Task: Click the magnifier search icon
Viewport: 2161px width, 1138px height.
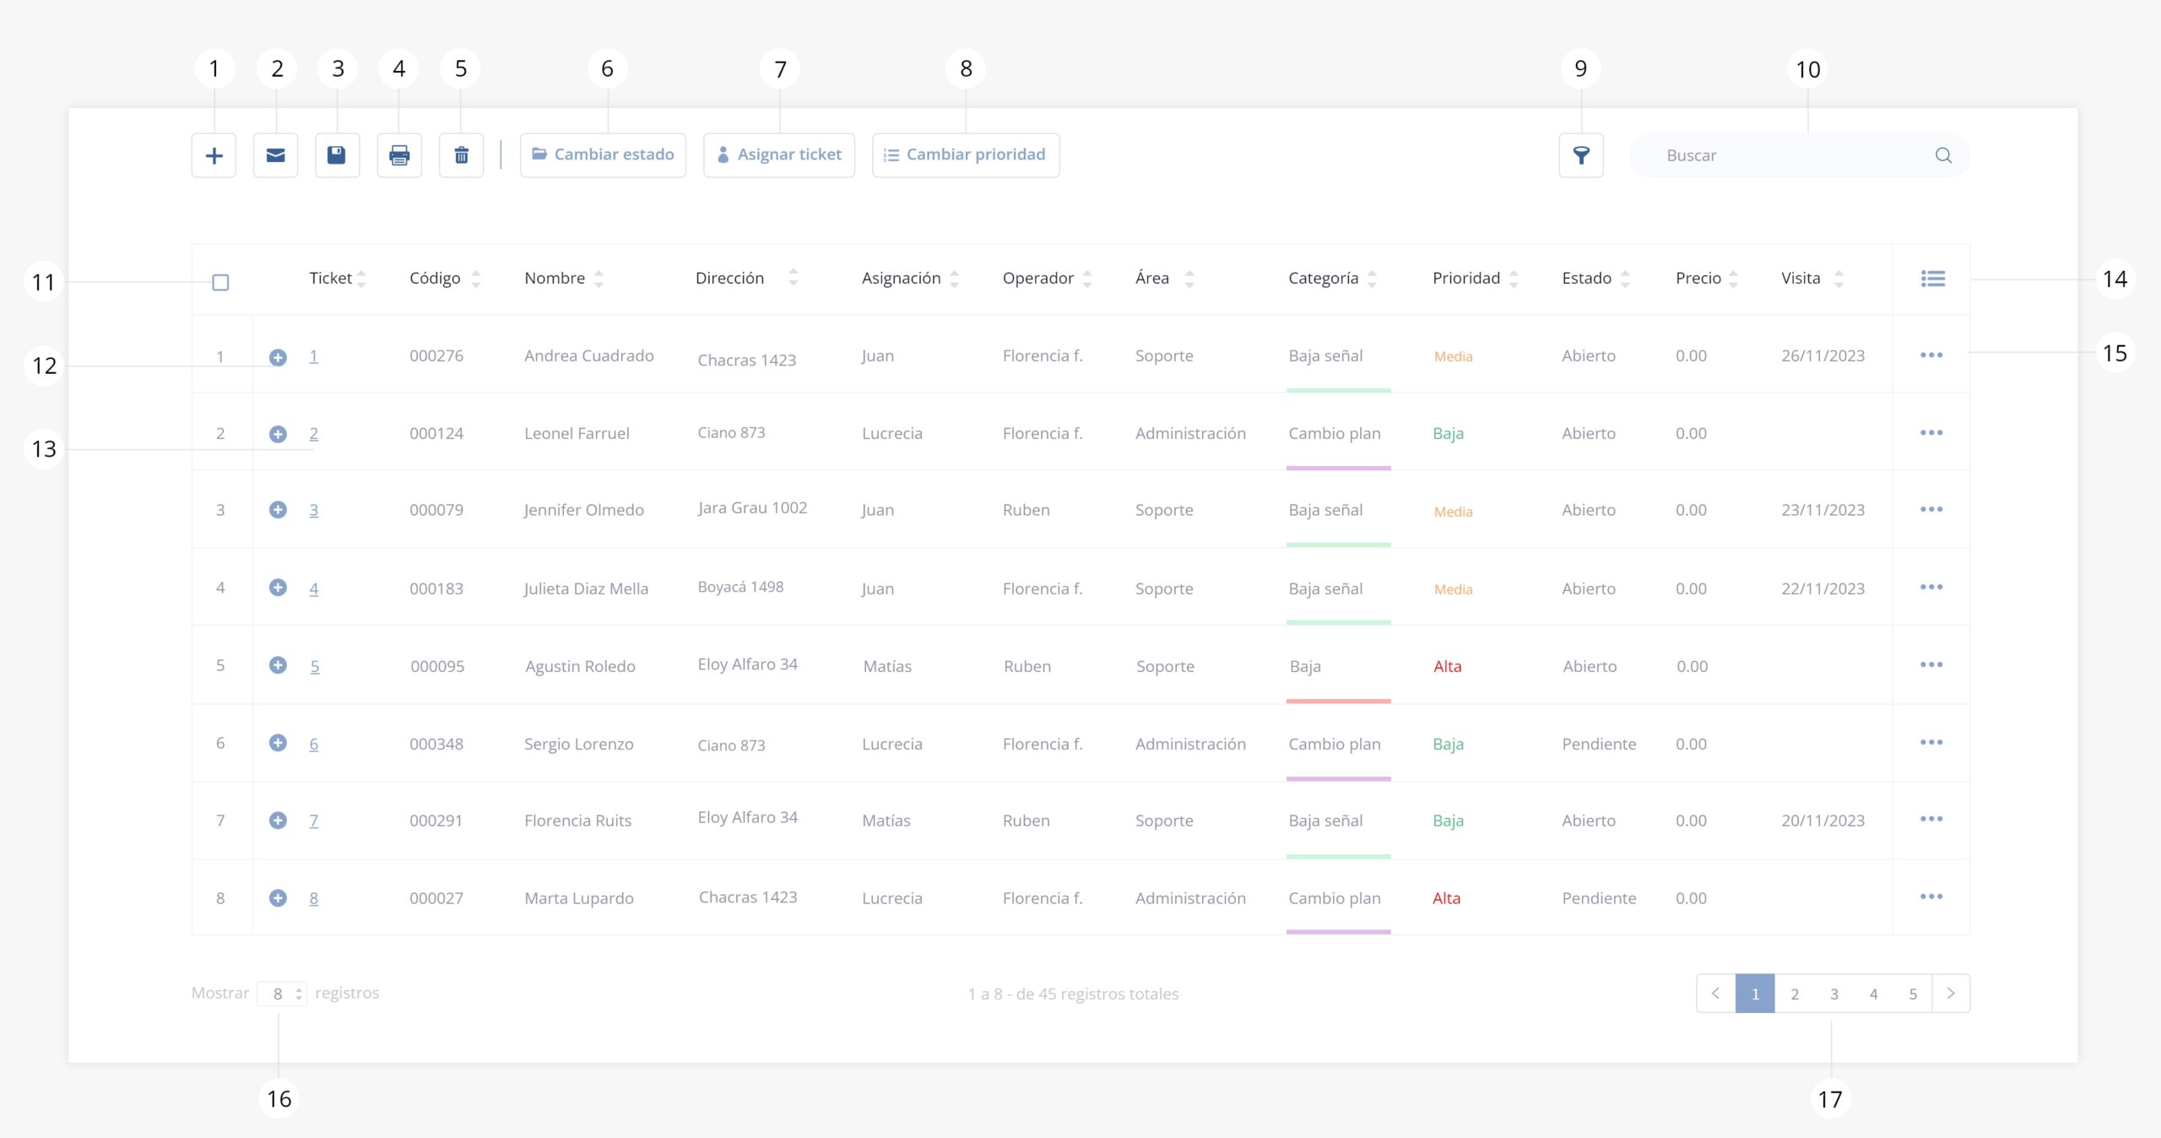Action: click(x=1943, y=155)
